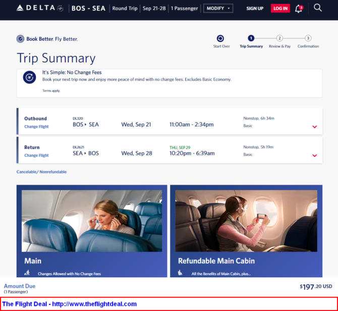Click the seat icon under Refundable Main Cabin
Screen dimensions: 338x311
coord(180,273)
